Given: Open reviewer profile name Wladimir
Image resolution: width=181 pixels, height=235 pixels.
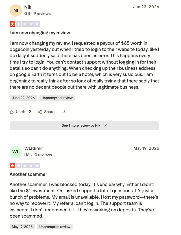Looking at the screenshot, I should point(34,148).
